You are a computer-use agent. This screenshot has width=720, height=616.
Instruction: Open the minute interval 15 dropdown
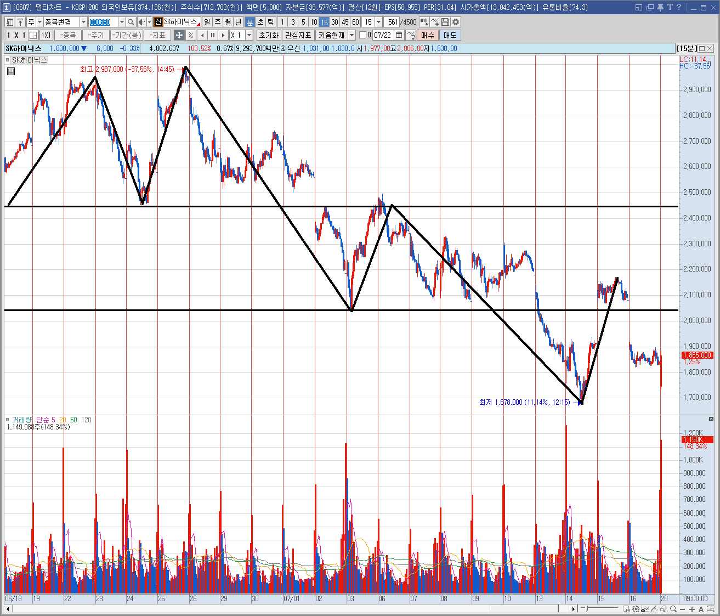[x=378, y=22]
